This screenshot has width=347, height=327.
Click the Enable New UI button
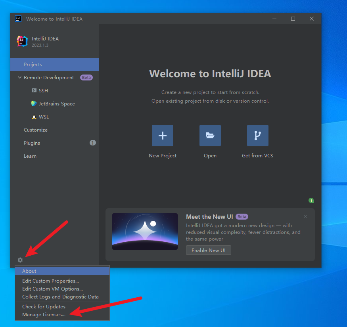[x=209, y=250]
